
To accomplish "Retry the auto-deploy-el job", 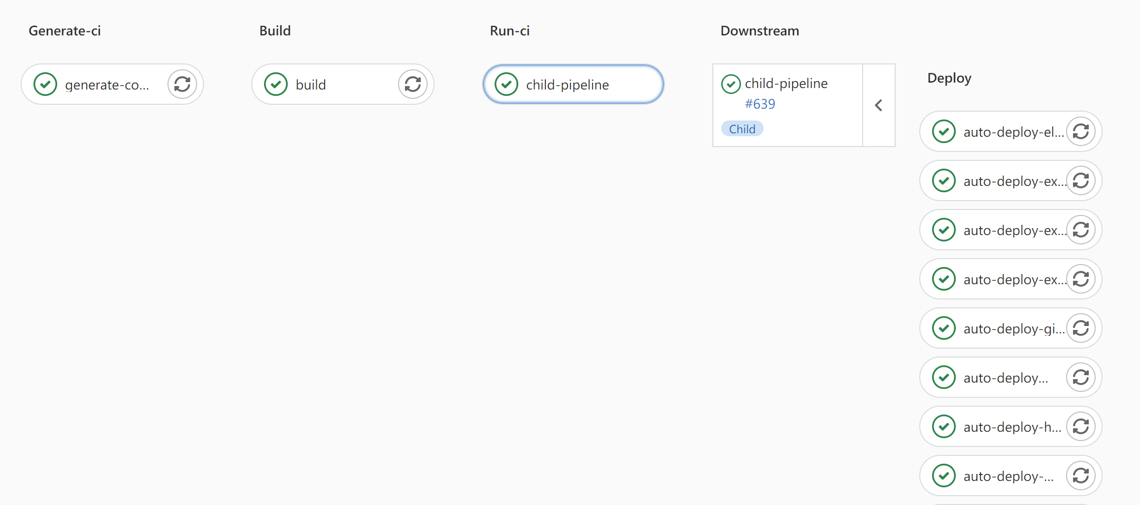I will tap(1080, 131).
